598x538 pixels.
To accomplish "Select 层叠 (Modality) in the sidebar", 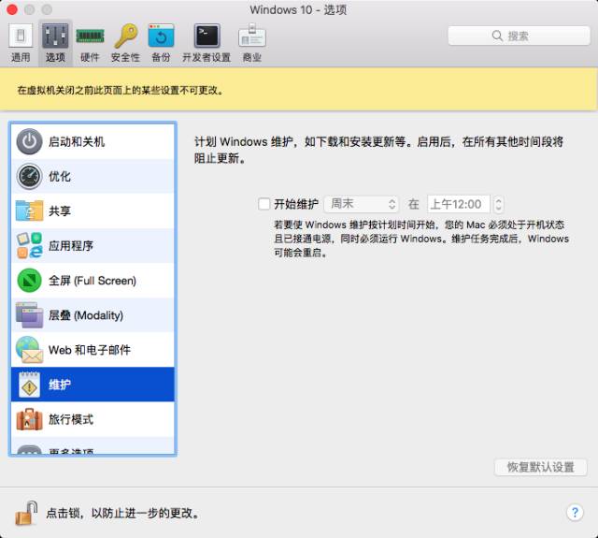I will [x=93, y=315].
